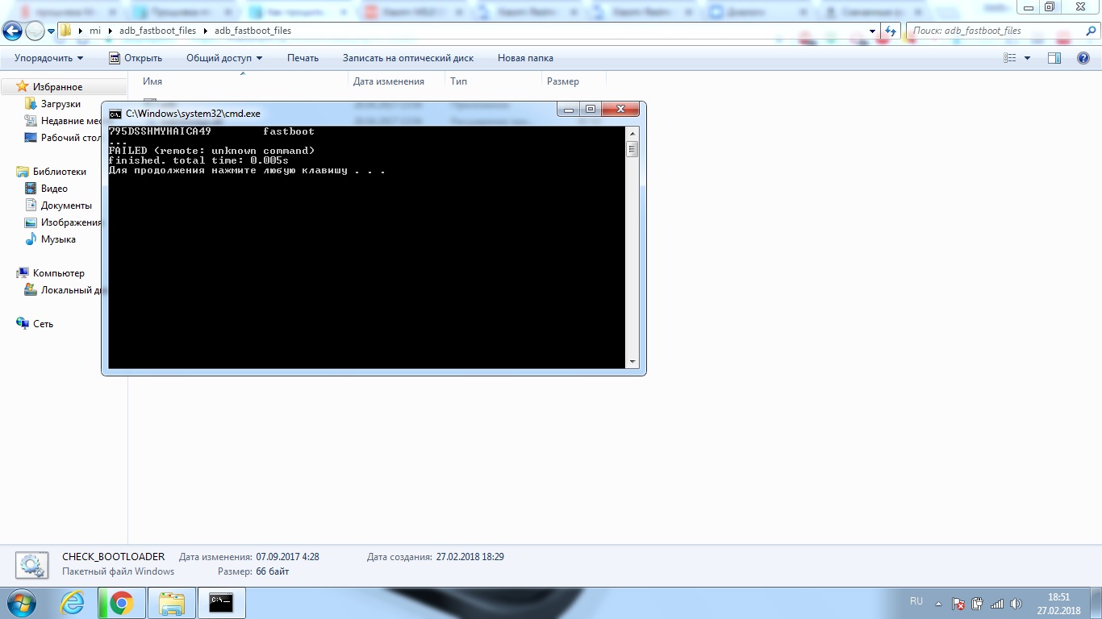
Task: Click the network signal tray icon
Action: tap(996, 604)
